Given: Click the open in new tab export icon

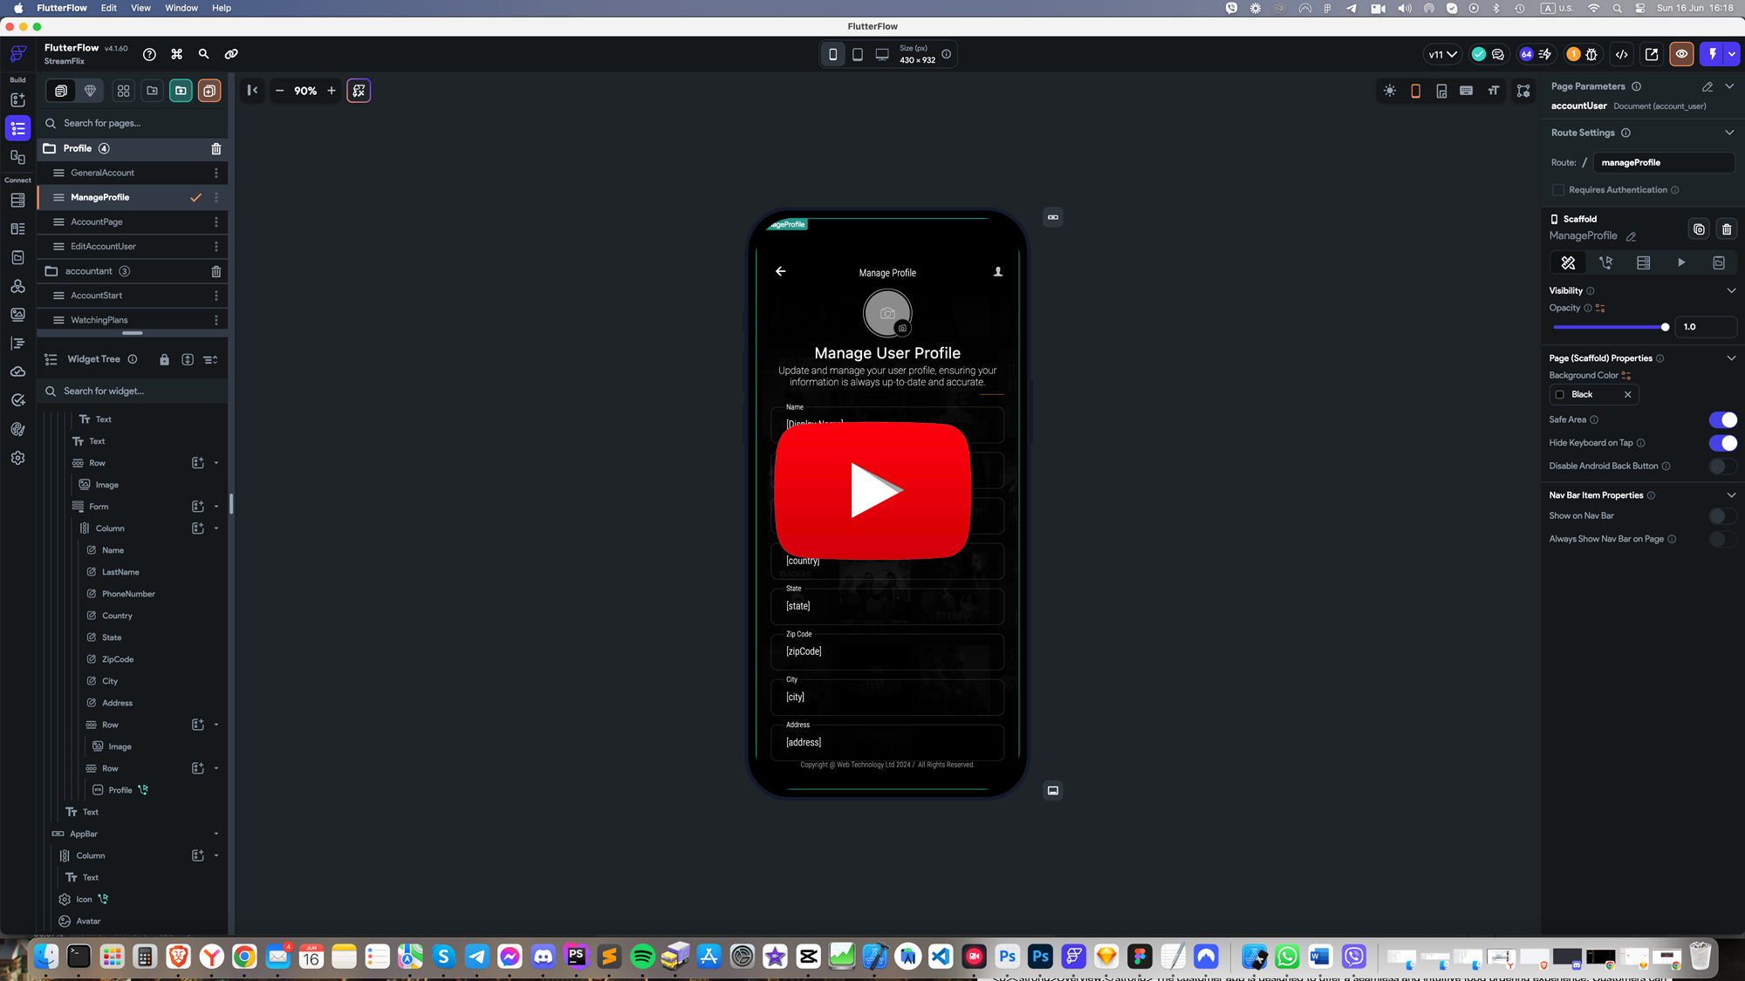Looking at the screenshot, I should (1652, 54).
